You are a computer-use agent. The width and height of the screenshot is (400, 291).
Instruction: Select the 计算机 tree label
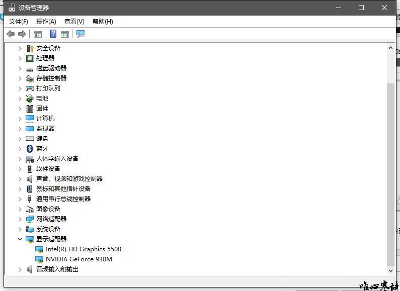coord(45,119)
